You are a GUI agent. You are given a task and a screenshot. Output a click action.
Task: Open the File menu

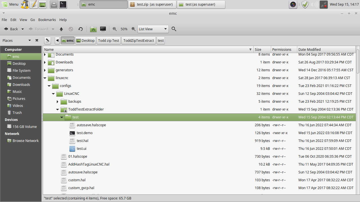[4, 20]
